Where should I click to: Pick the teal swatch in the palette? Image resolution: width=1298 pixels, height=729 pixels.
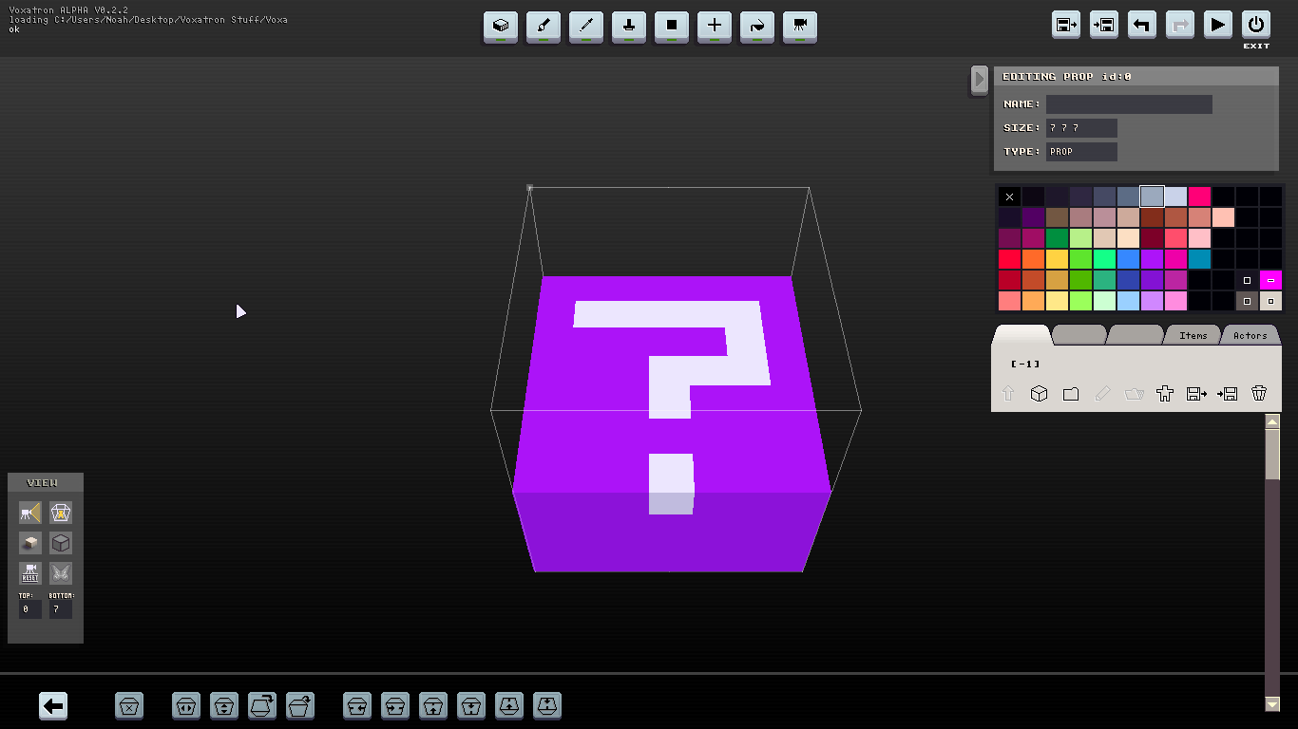(1200, 259)
